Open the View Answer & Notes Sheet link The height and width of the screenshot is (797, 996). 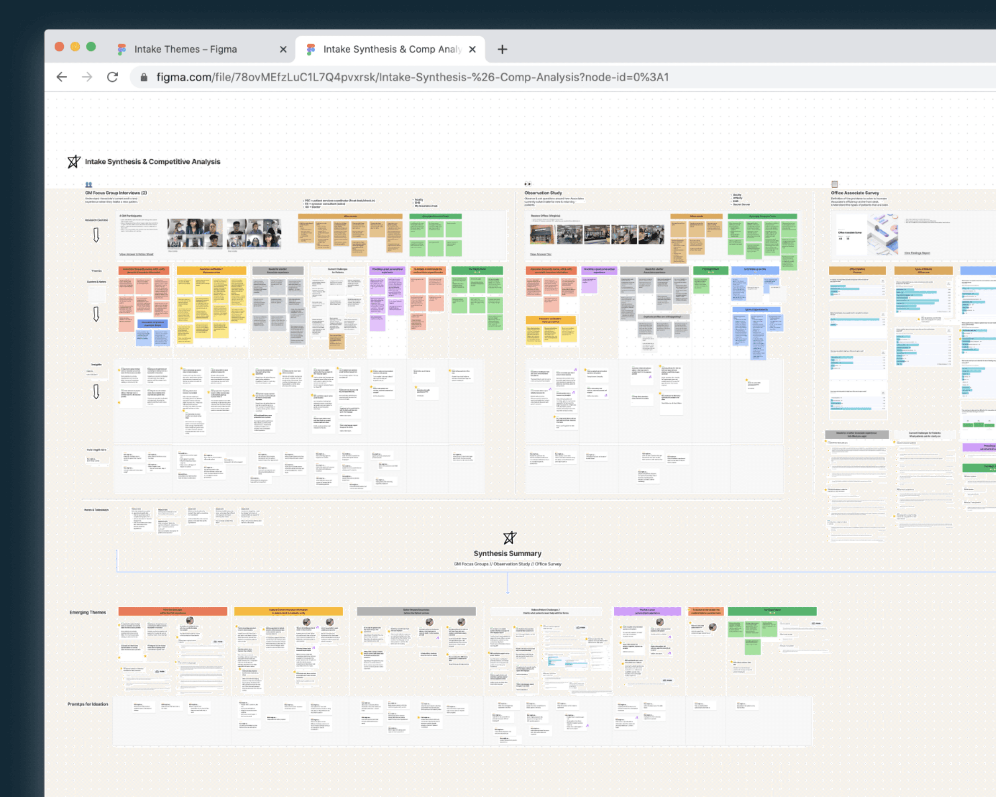coord(136,255)
